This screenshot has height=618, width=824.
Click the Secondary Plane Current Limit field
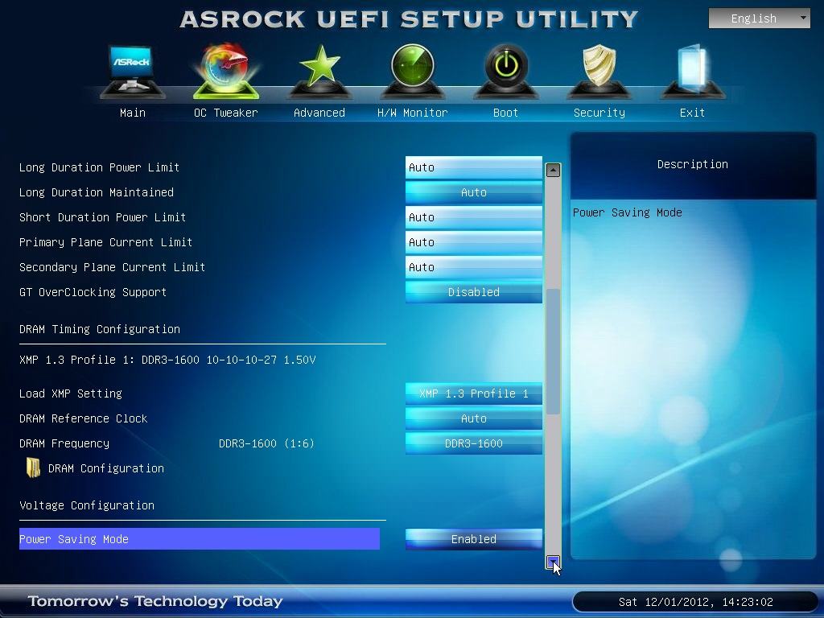click(x=473, y=267)
